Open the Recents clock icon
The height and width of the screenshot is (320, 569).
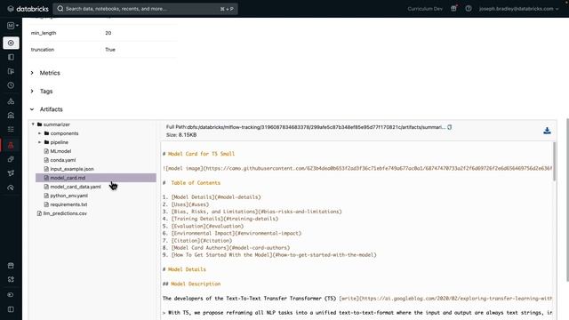click(11, 85)
